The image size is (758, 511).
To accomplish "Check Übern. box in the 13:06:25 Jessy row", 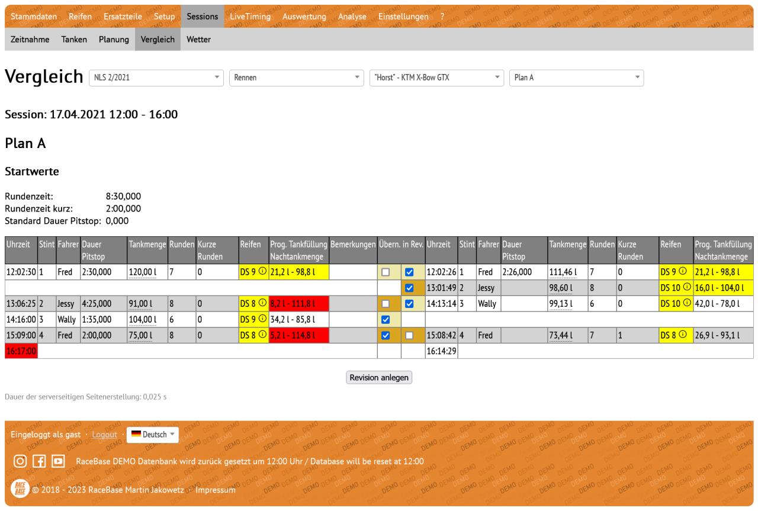I will click(386, 304).
